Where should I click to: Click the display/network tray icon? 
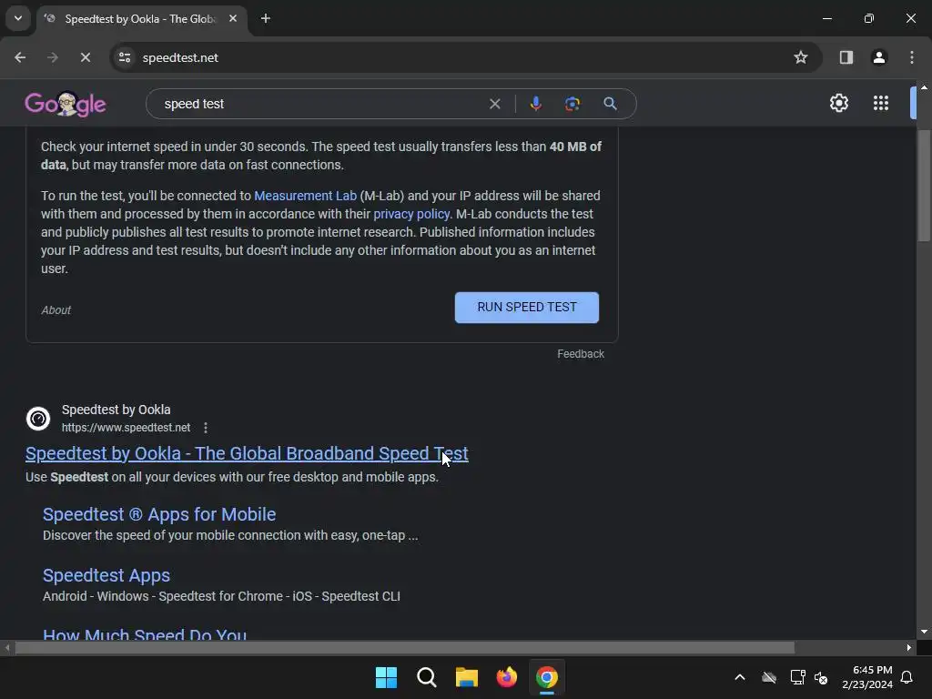click(797, 677)
